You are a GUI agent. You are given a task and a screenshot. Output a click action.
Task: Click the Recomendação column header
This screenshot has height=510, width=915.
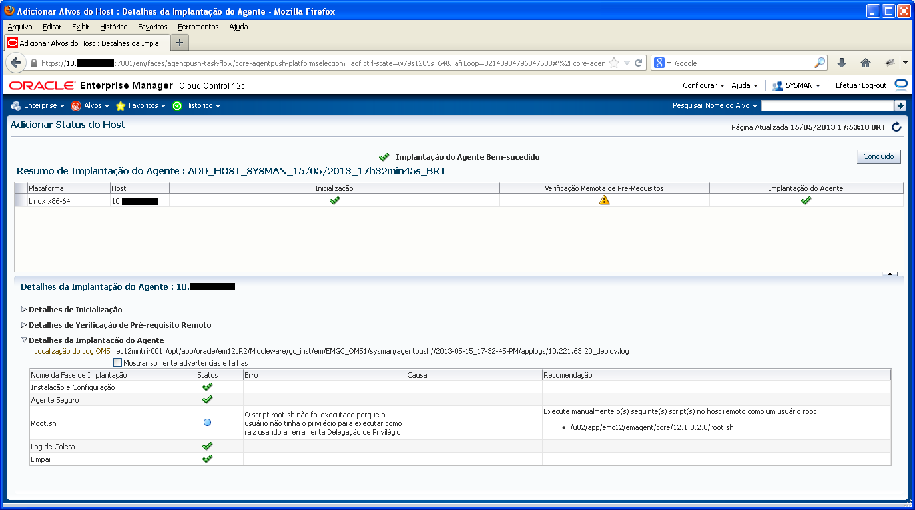point(717,375)
